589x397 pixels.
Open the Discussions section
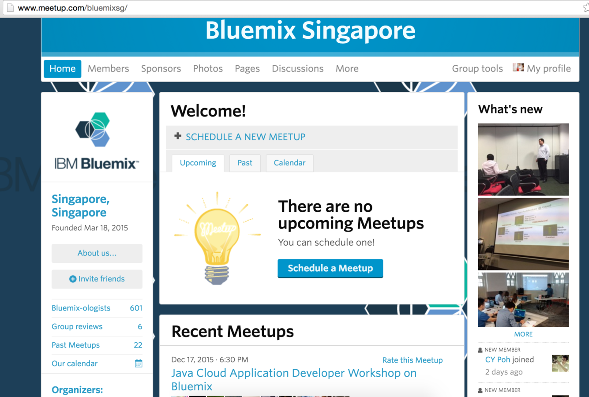pos(297,69)
